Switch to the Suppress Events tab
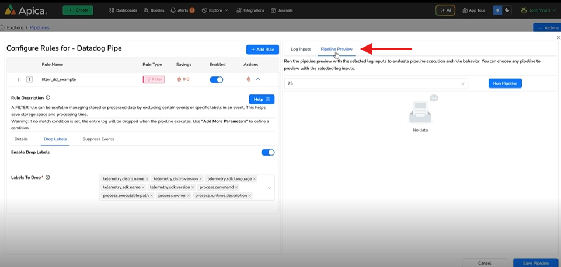This screenshot has width=561, height=267. coord(98,139)
